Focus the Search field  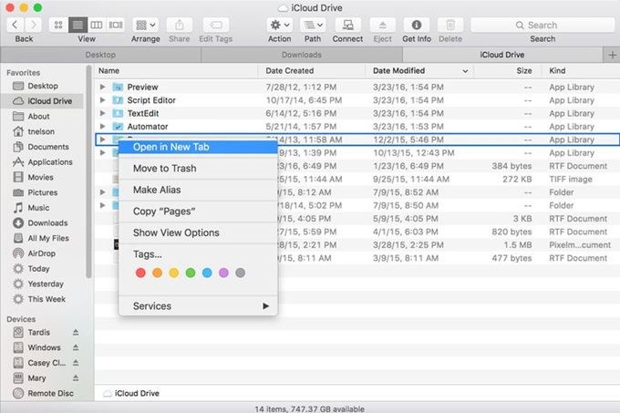[542, 25]
